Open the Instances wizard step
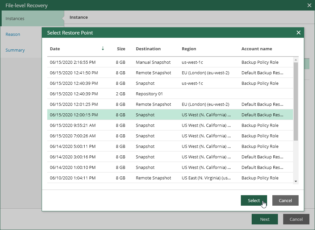The height and width of the screenshot is (230, 315). click(32, 18)
